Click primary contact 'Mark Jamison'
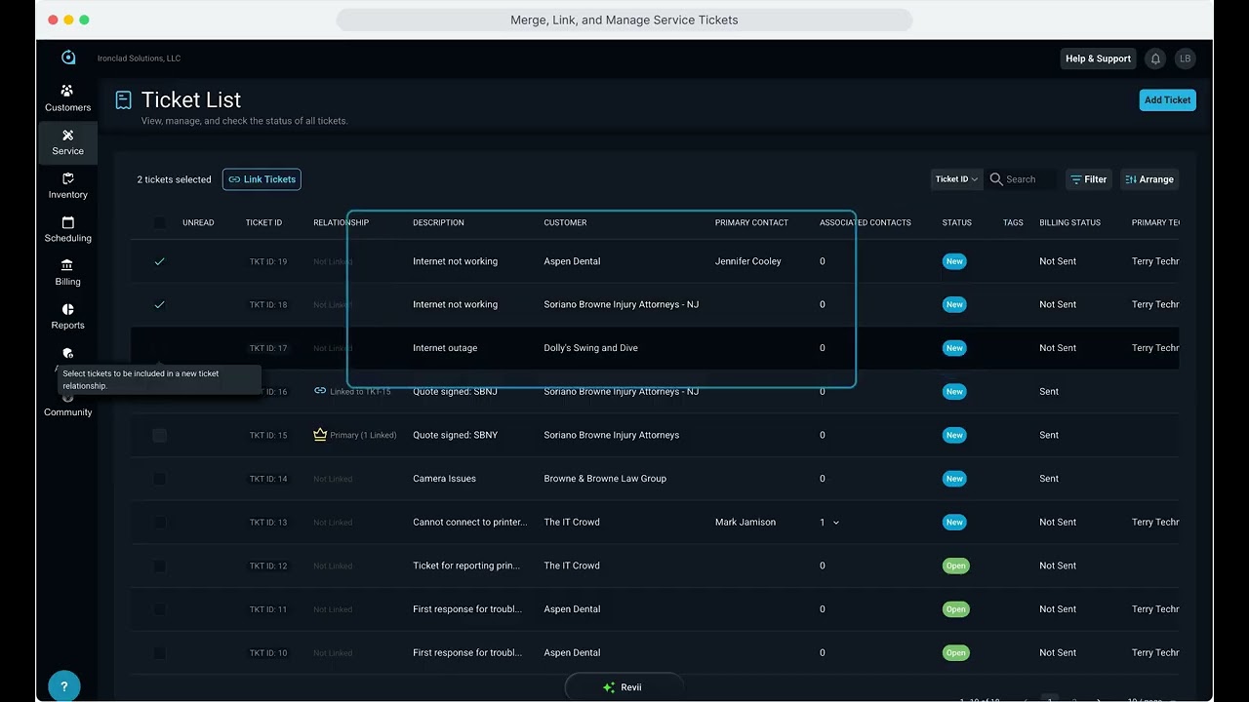 [745, 523]
